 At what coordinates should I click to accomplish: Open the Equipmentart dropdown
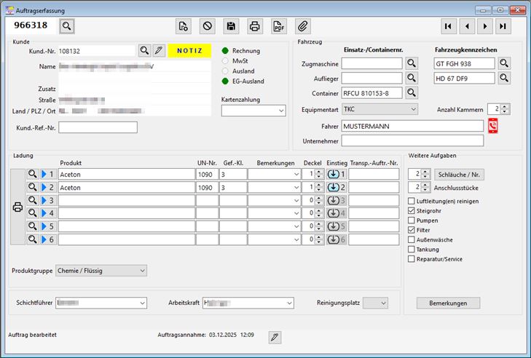pos(379,109)
